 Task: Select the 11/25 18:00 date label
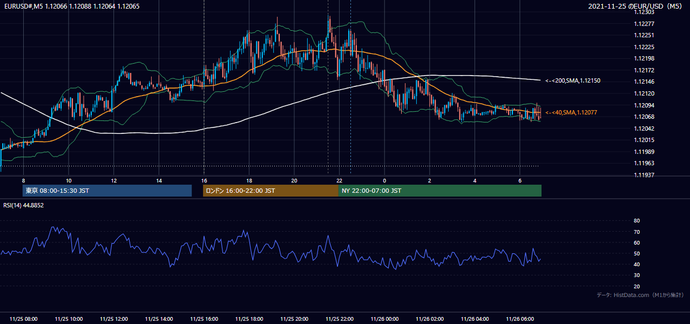[249, 319]
